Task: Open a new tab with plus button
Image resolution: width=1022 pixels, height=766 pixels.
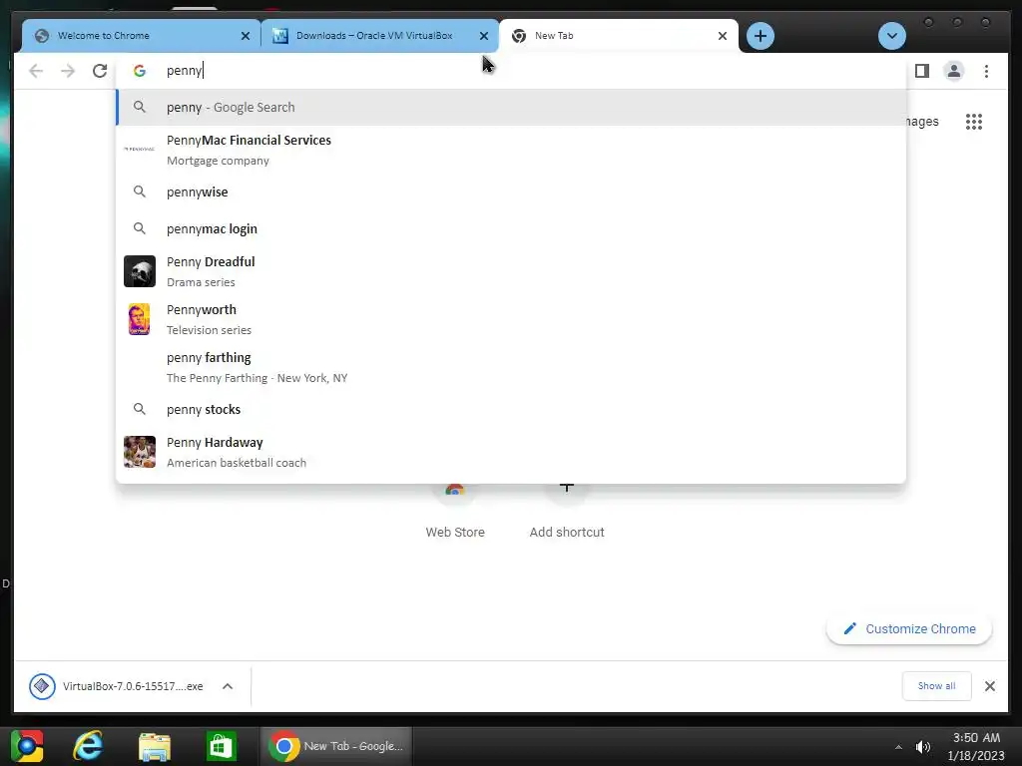Action: click(x=760, y=36)
